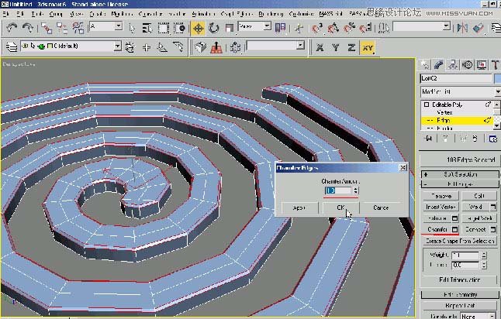The width and height of the screenshot is (501, 319).
Task: Activate the Unlink Selection tool
Action: (x=62, y=28)
